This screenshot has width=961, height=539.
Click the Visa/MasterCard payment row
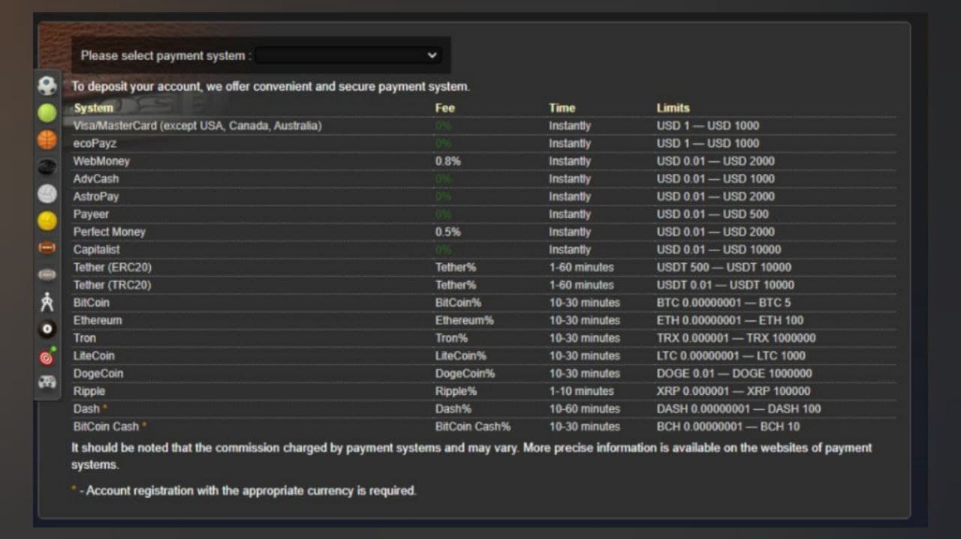[x=197, y=126]
